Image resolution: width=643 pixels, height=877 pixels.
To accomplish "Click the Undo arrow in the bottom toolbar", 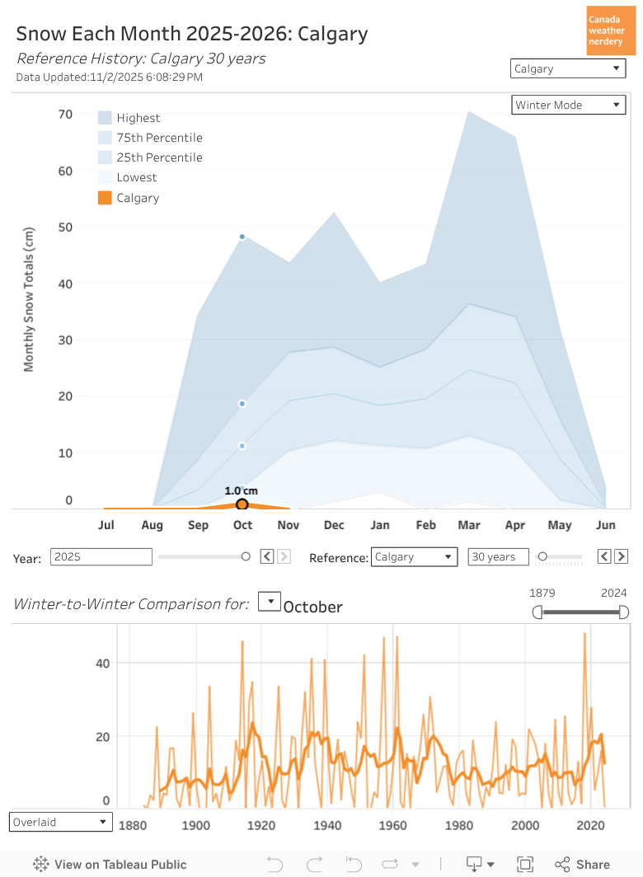I will tap(275, 864).
